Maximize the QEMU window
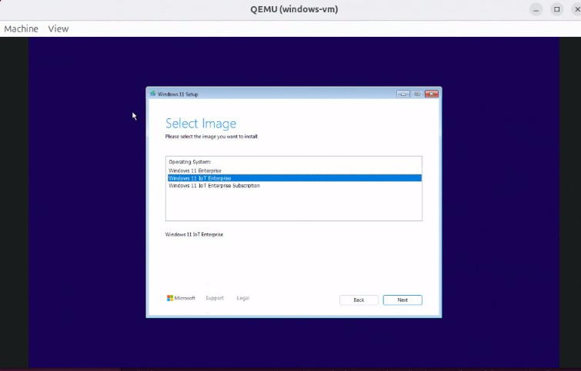 click(x=556, y=10)
